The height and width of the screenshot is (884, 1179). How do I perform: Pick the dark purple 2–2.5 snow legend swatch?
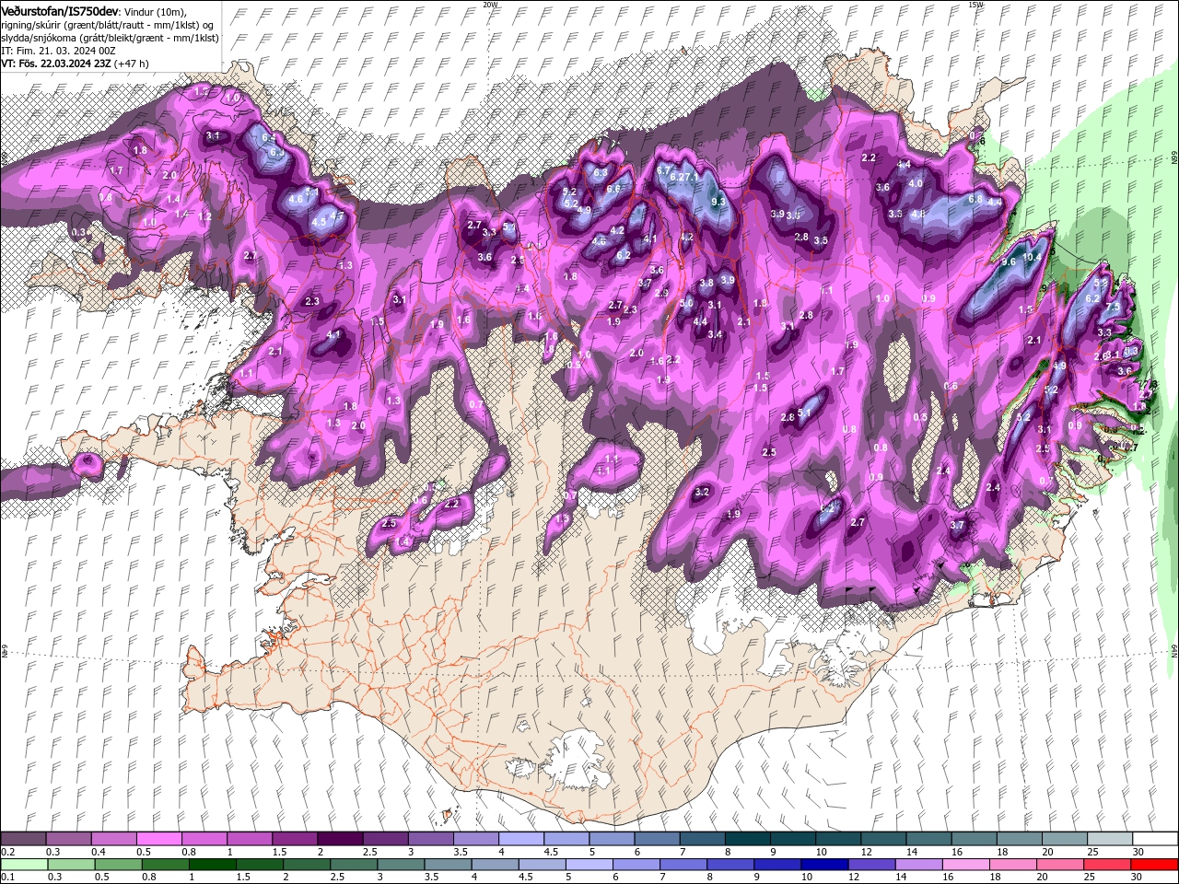(x=339, y=839)
